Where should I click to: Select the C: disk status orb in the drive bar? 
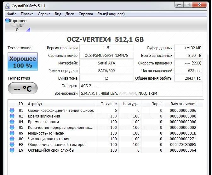point(8,21)
